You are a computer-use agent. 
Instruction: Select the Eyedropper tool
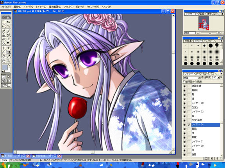click(x=9, y=56)
